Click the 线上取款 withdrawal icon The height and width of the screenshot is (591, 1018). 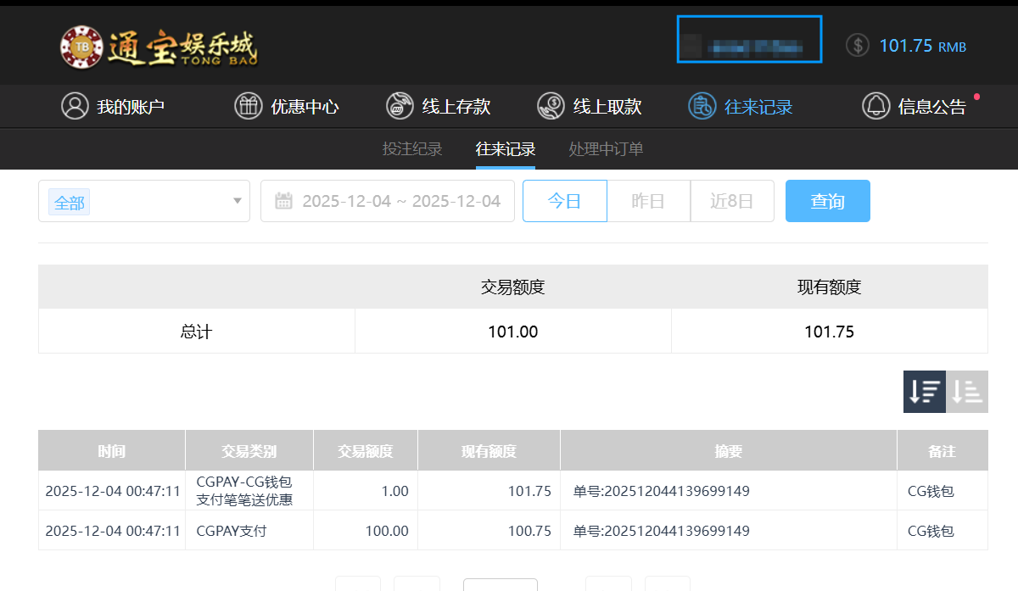click(551, 106)
